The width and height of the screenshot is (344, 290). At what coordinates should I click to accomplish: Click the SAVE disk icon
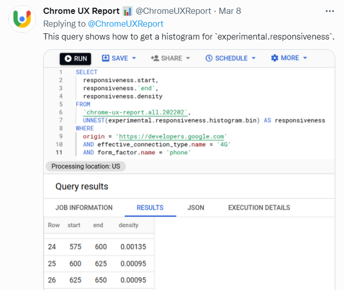tap(106, 58)
